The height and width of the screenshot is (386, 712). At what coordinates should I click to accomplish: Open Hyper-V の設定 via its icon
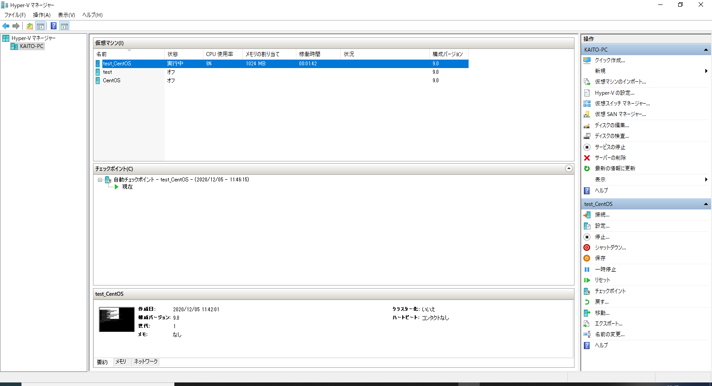(x=587, y=93)
